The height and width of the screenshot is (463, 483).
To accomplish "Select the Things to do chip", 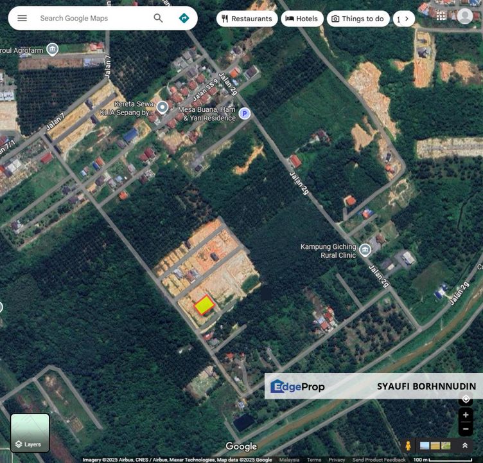I will pos(356,19).
